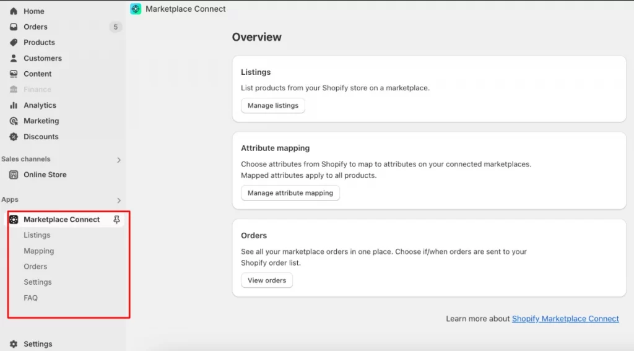Open the Mapping submenu item
The image size is (634, 351).
coord(38,251)
